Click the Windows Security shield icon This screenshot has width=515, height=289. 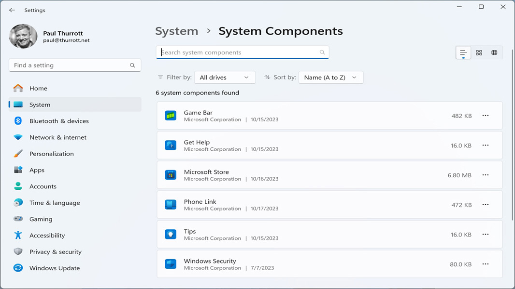coord(170,264)
